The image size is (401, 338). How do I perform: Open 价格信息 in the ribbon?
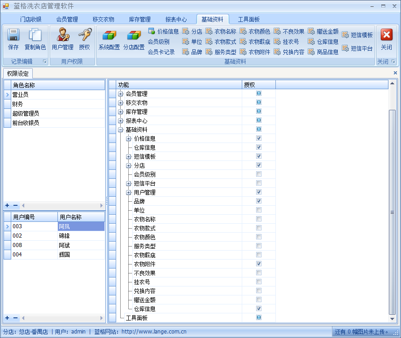click(163, 31)
